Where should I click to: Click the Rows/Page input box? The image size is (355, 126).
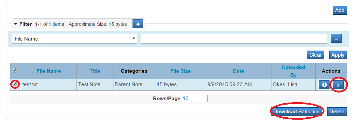[195, 99]
